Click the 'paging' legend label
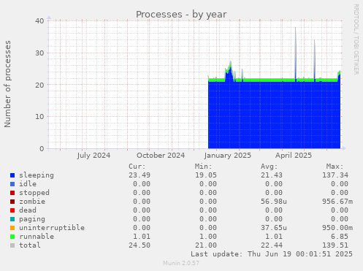Screen dimensions: 363x271 [32, 219]
